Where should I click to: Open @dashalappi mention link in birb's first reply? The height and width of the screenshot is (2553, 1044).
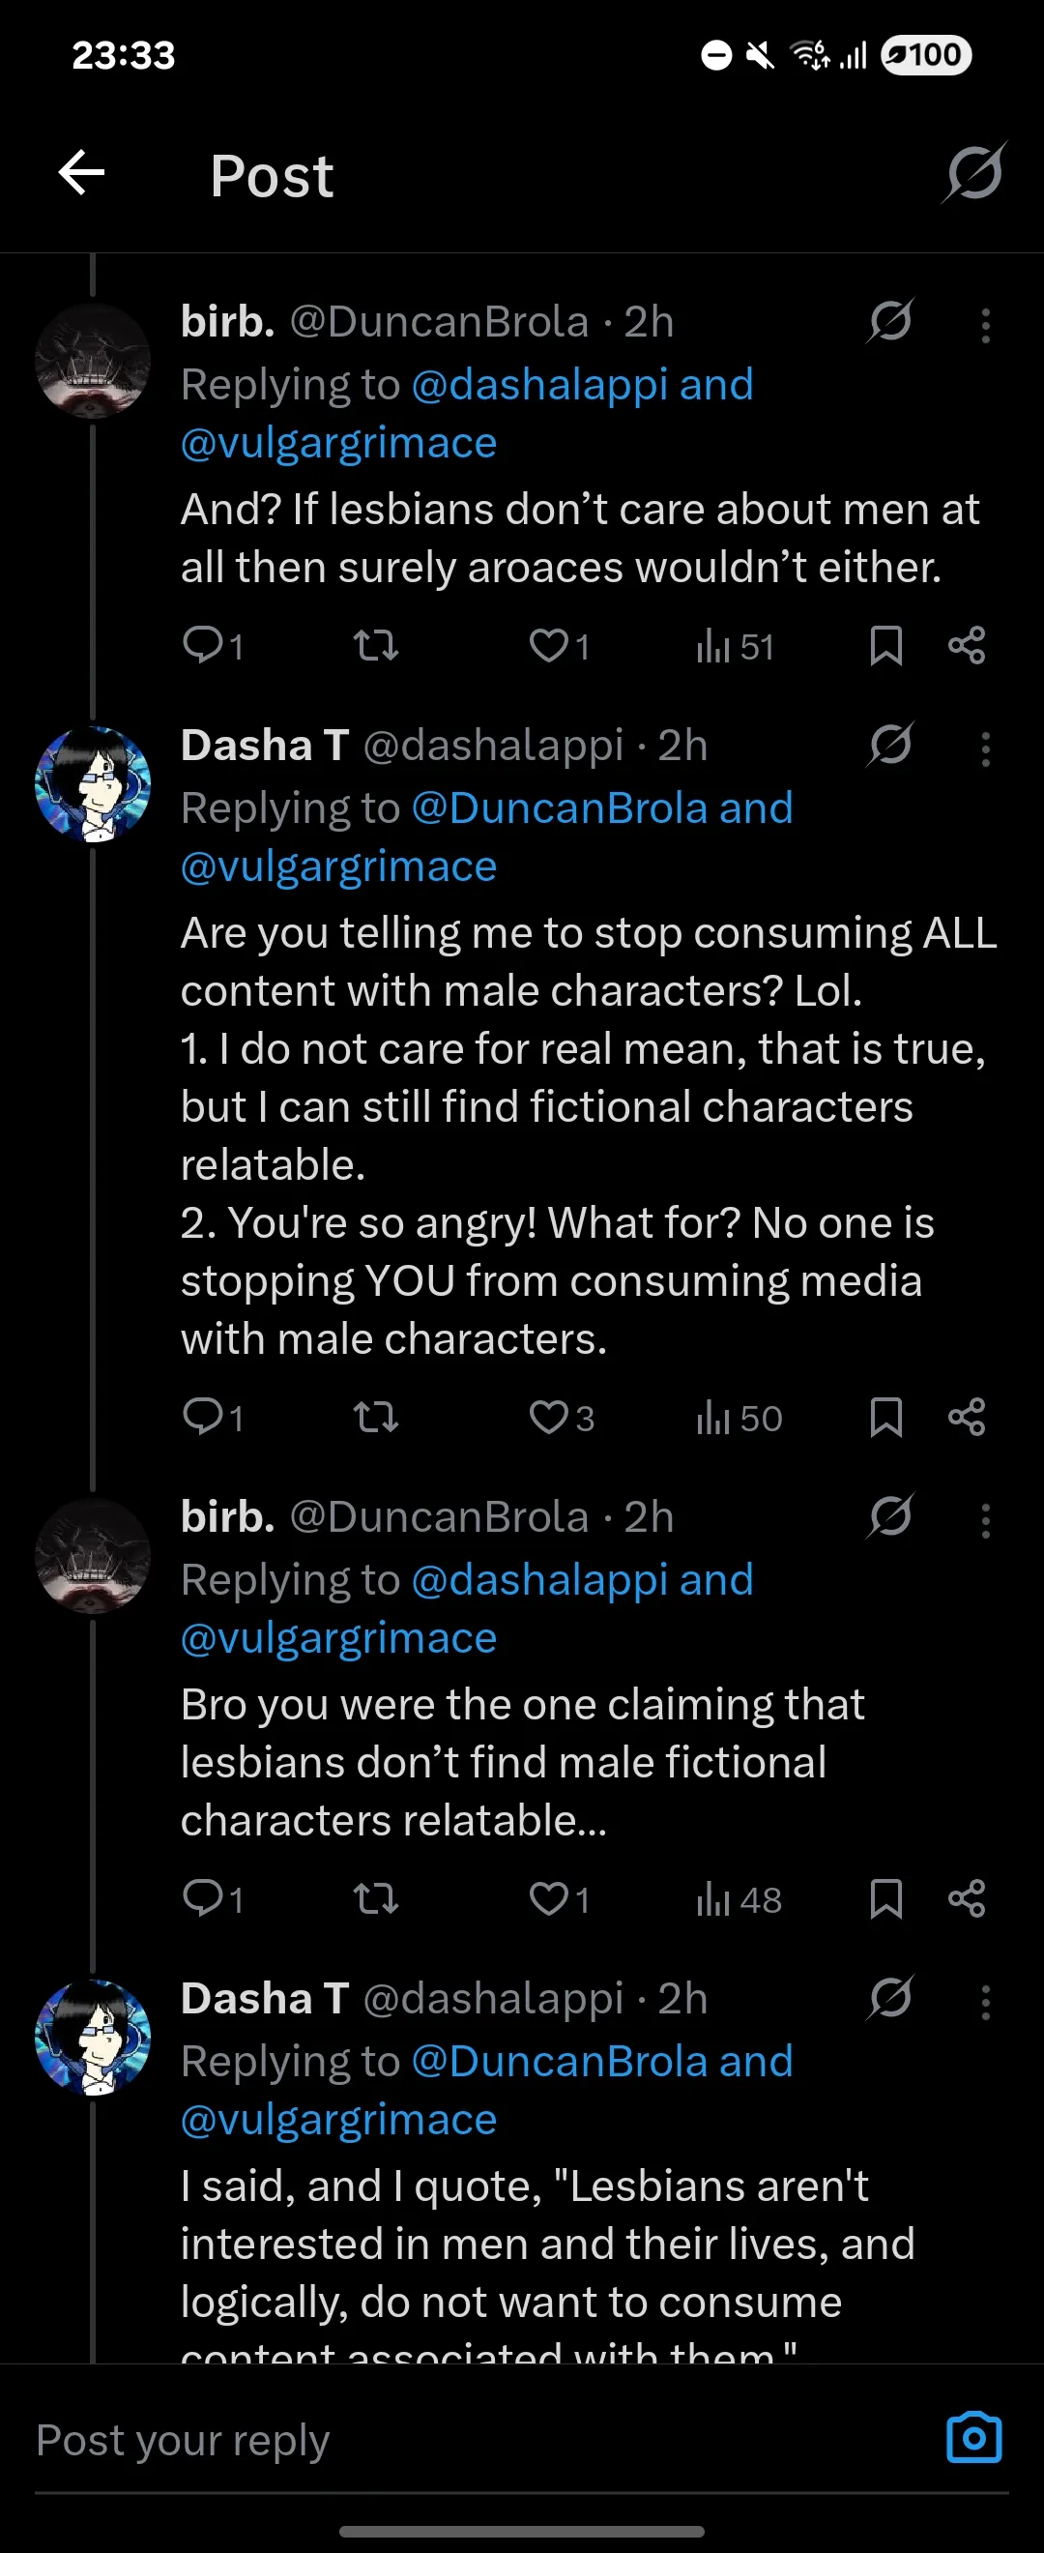pyautogui.click(x=538, y=385)
